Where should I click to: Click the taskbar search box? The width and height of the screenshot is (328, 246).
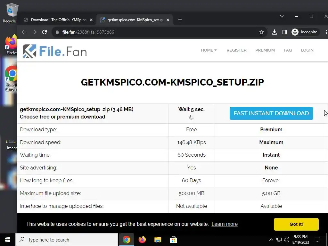pyautogui.click(x=67, y=240)
